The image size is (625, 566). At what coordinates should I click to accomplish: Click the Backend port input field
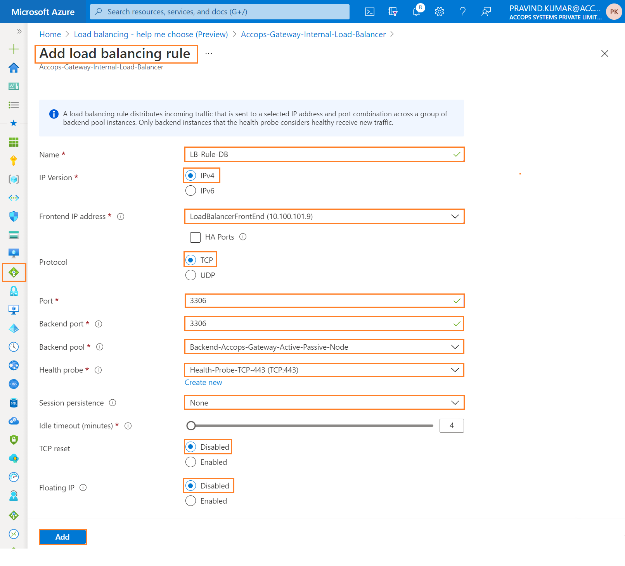pyautogui.click(x=324, y=323)
